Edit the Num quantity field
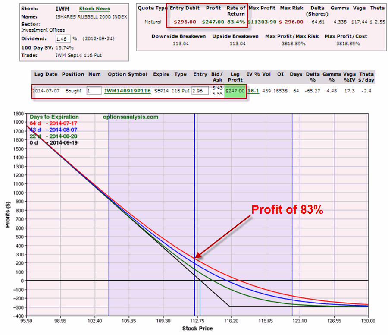 pyautogui.click(x=94, y=91)
